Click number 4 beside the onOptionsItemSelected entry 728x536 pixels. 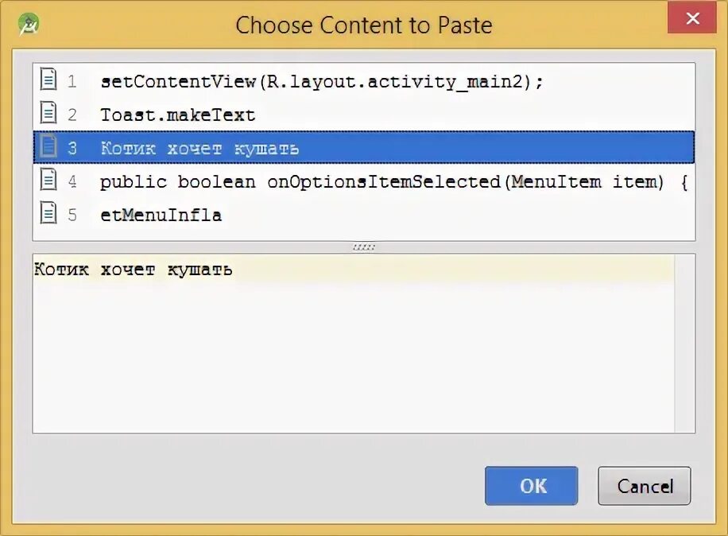click(72, 181)
